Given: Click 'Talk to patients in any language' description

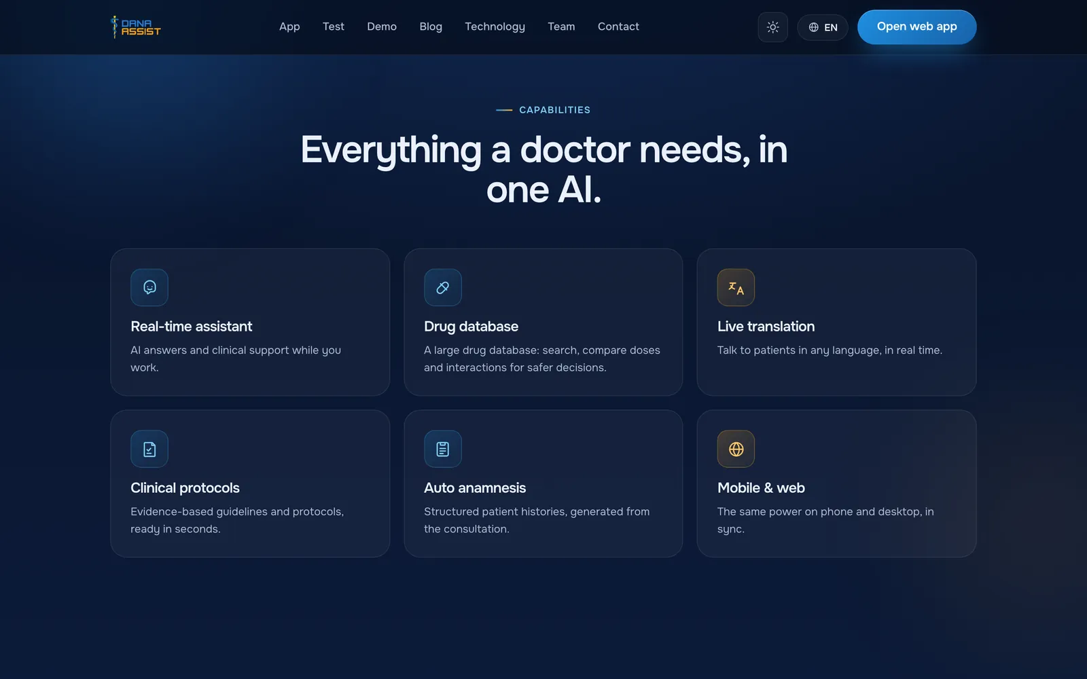Looking at the screenshot, I should 830,350.
